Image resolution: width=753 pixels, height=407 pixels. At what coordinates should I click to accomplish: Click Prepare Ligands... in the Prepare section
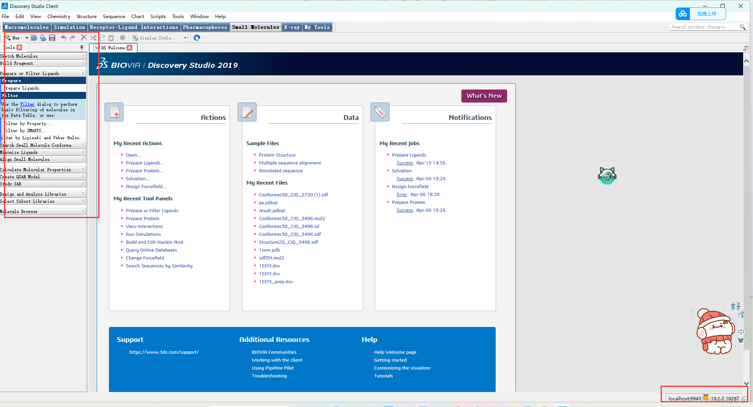(24, 88)
